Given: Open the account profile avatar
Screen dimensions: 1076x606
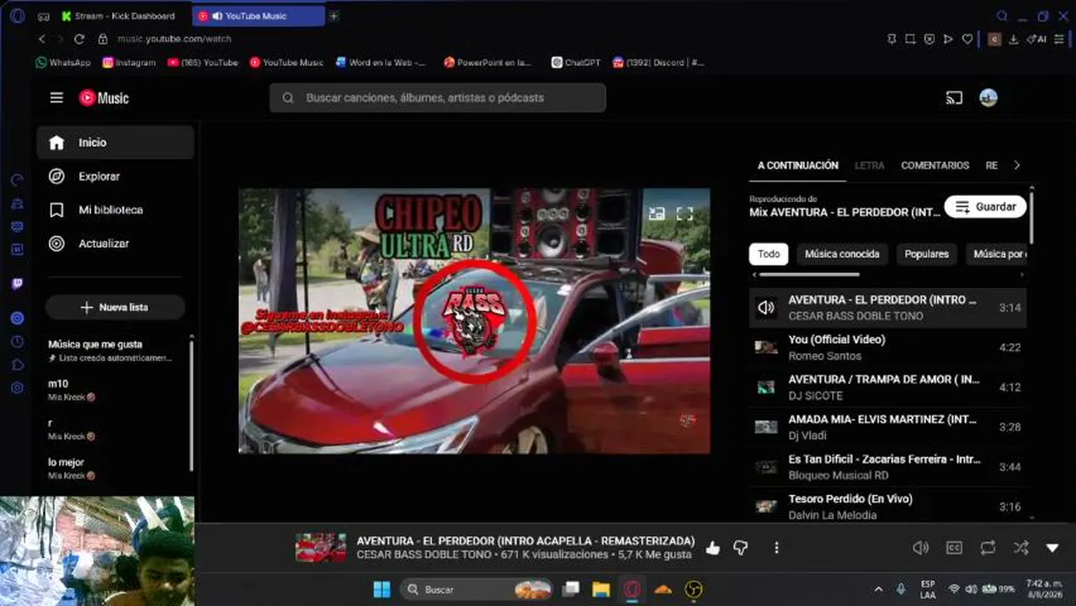Looking at the screenshot, I should click(x=988, y=98).
